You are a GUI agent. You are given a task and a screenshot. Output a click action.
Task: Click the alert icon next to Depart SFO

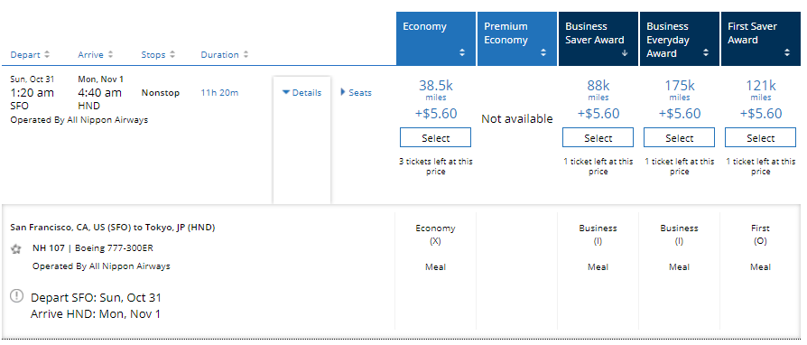click(x=17, y=295)
